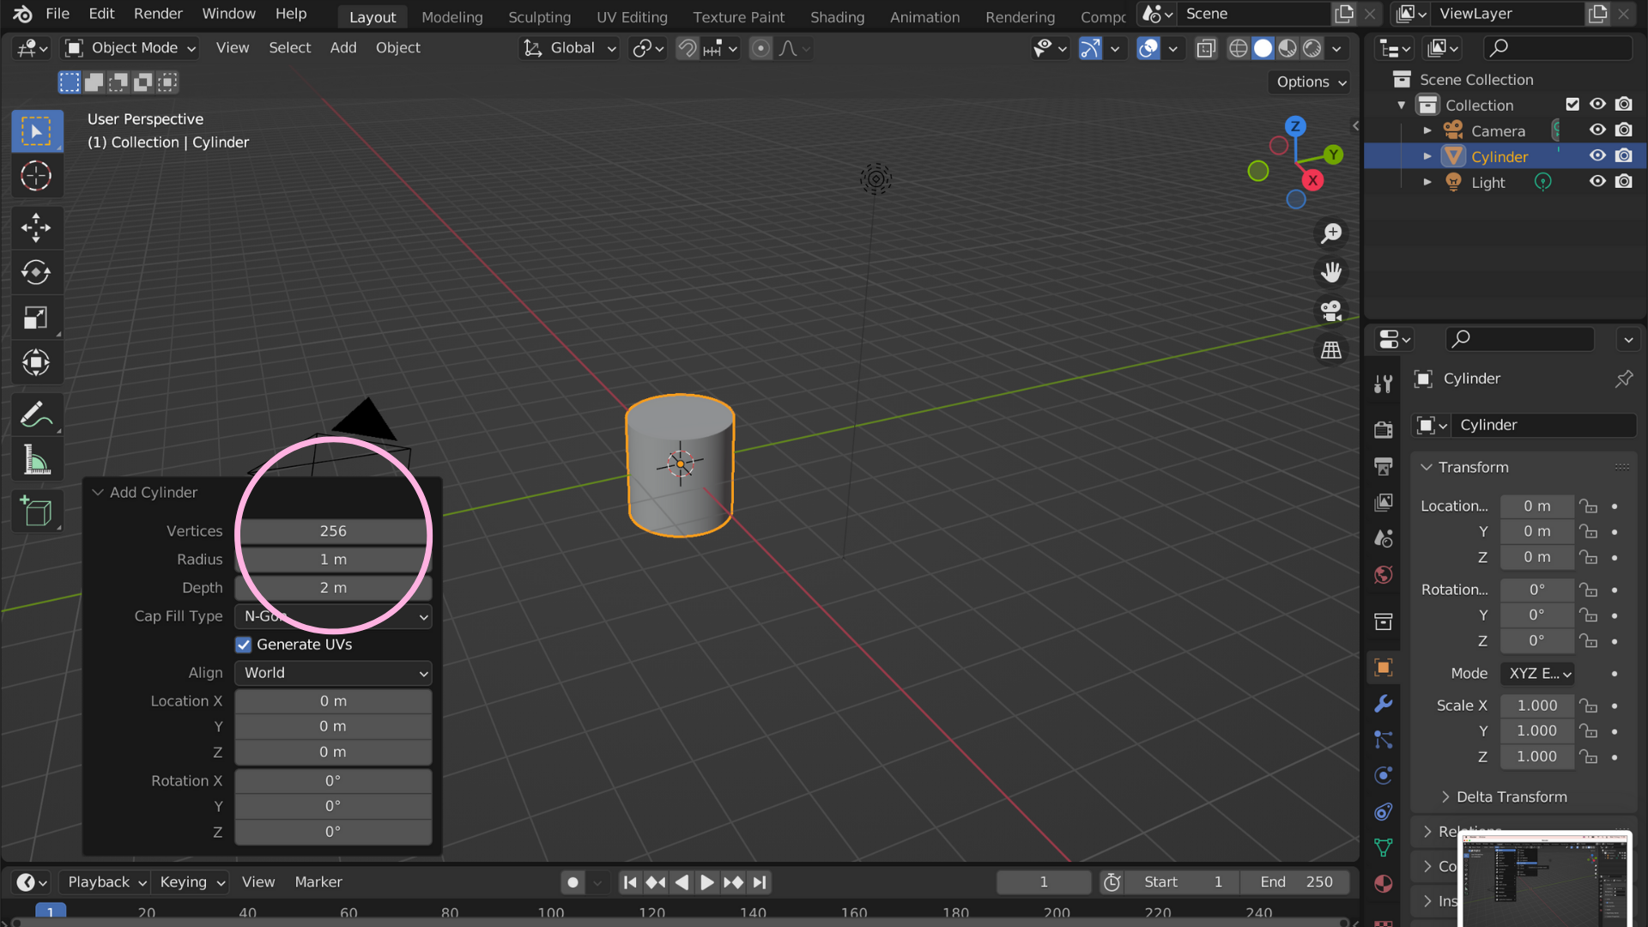Activate the Add Cube tool
This screenshot has width=1648, height=927.
pos(36,511)
